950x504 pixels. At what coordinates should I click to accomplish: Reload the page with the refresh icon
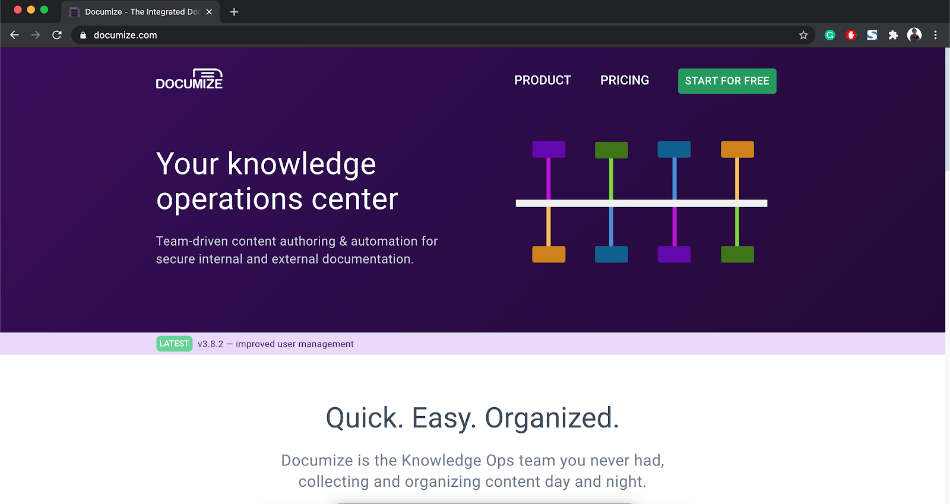tap(57, 35)
